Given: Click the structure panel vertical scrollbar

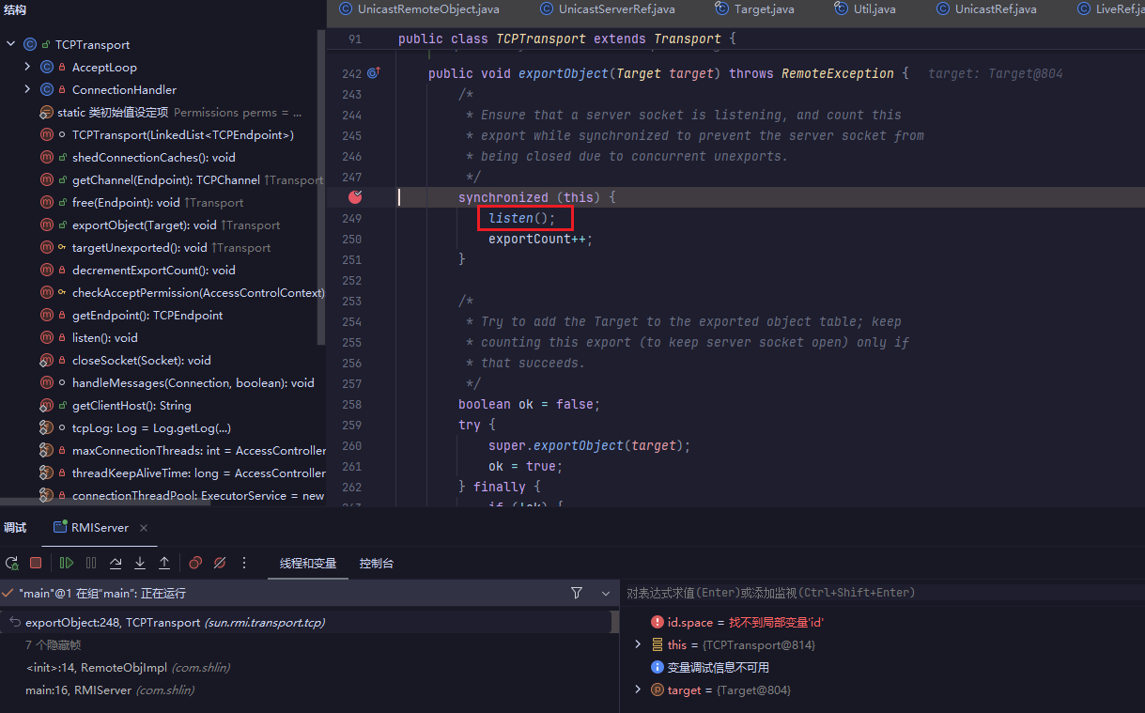Looking at the screenshot, I should 321,188.
